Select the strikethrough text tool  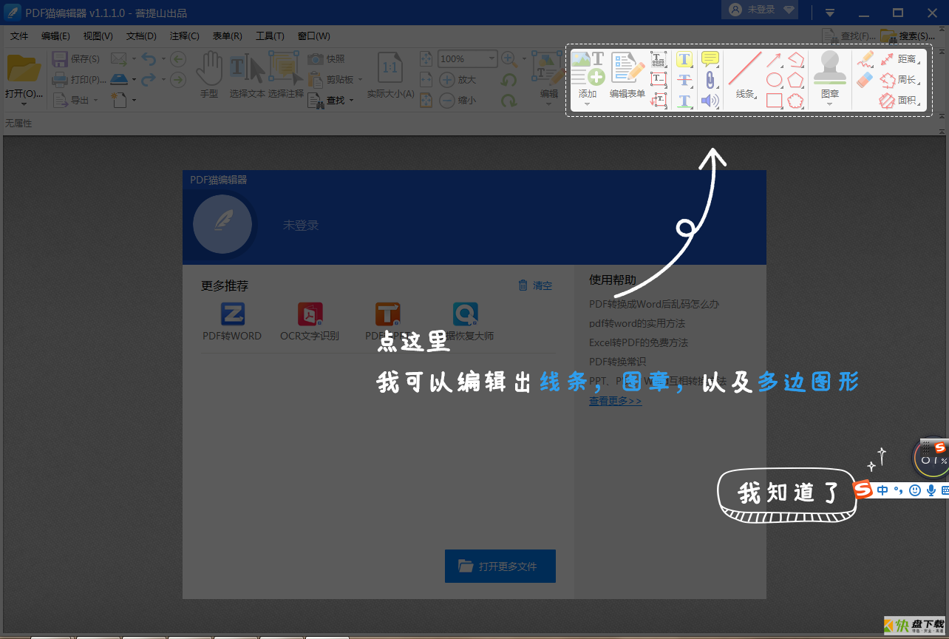(684, 81)
